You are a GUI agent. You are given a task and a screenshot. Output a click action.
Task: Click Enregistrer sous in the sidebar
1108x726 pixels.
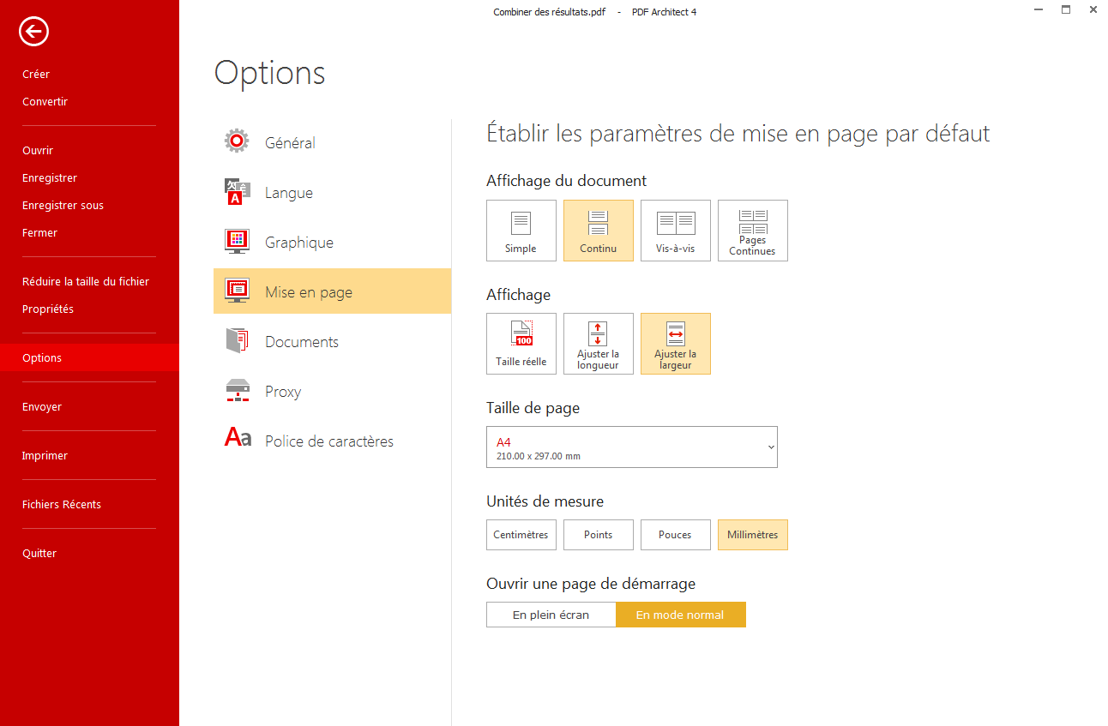[x=63, y=206]
